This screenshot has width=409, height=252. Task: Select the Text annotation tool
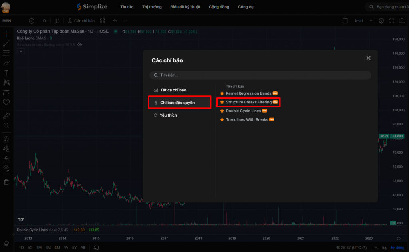coord(6,73)
